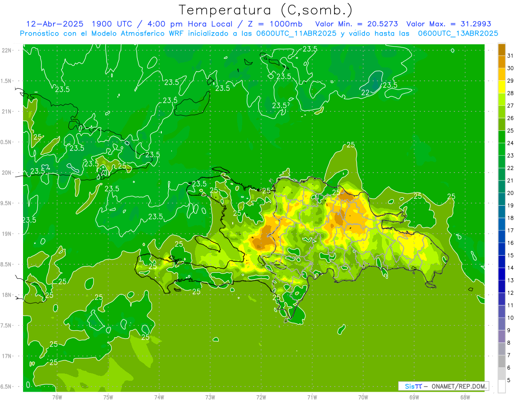Click the "74W" longitude label

point(159,397)
